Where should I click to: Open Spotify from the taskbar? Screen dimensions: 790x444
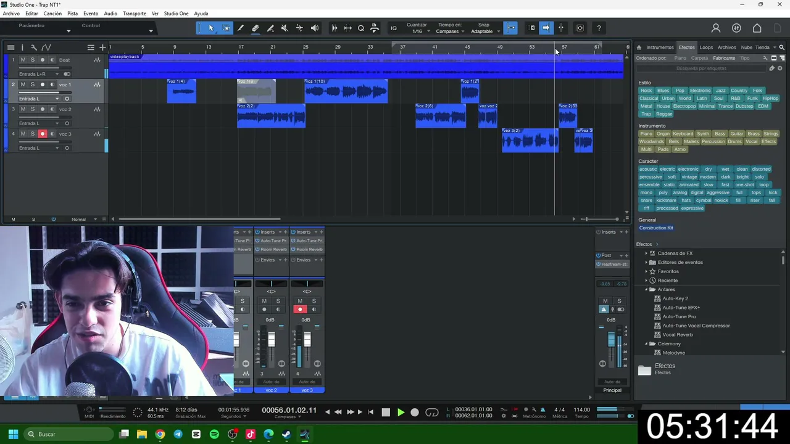[214, 434]
